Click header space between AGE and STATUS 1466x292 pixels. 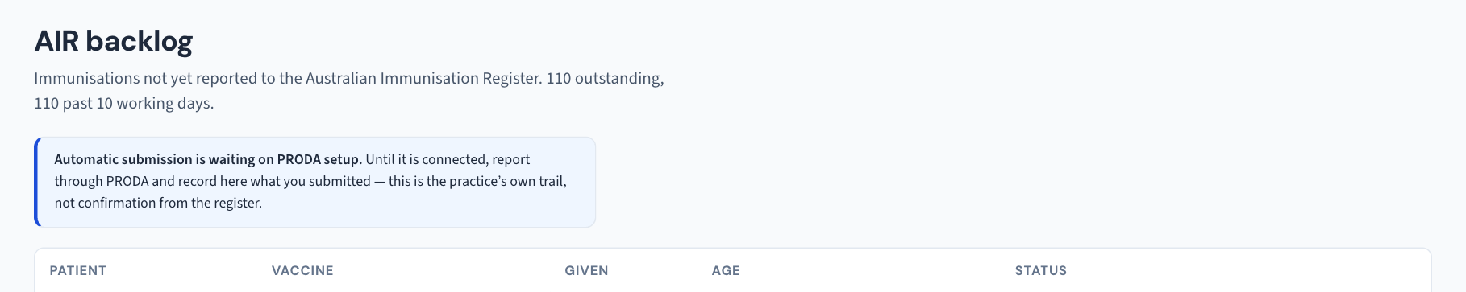pos(877,270)
